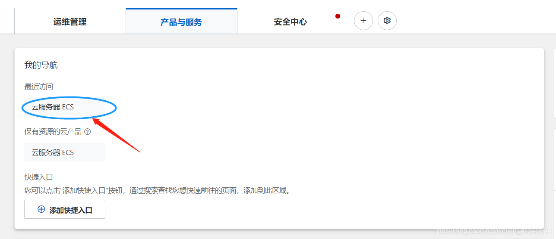
Task: Click the 快捷入口 label
Action: click(39, 177)
